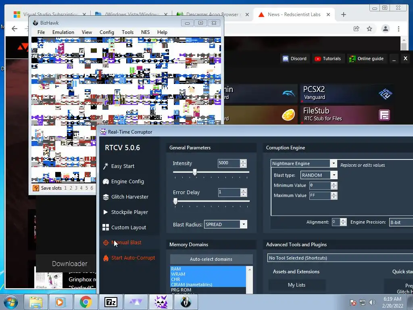Open BizHawk Tools menu
This screenshot has width=413, height=310.
[x=127, y=32]
